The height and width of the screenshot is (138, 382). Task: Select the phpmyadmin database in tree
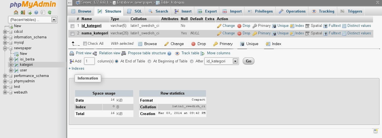[x=24, y=81]
